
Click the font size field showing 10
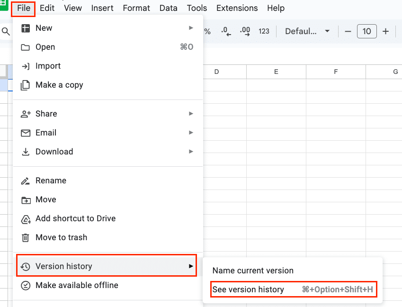[x=367, y=31]
